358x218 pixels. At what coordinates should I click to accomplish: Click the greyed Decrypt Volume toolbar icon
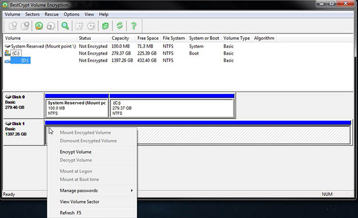tap(51, 26)
